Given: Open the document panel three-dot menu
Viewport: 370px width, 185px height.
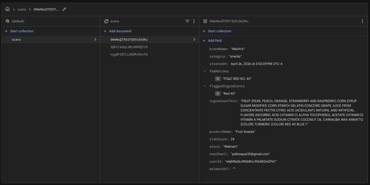Looking at the screenshot, I should click(x=362, y=21).
